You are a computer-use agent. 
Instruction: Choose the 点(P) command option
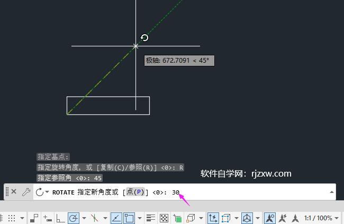click(x=135, y=192)
